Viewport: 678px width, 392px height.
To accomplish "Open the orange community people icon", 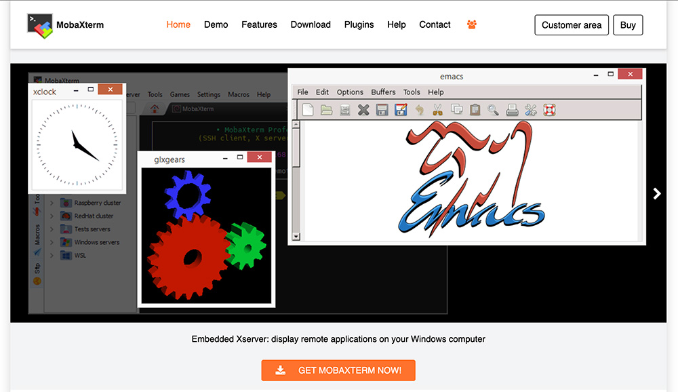I will click(x=472, y=24).
